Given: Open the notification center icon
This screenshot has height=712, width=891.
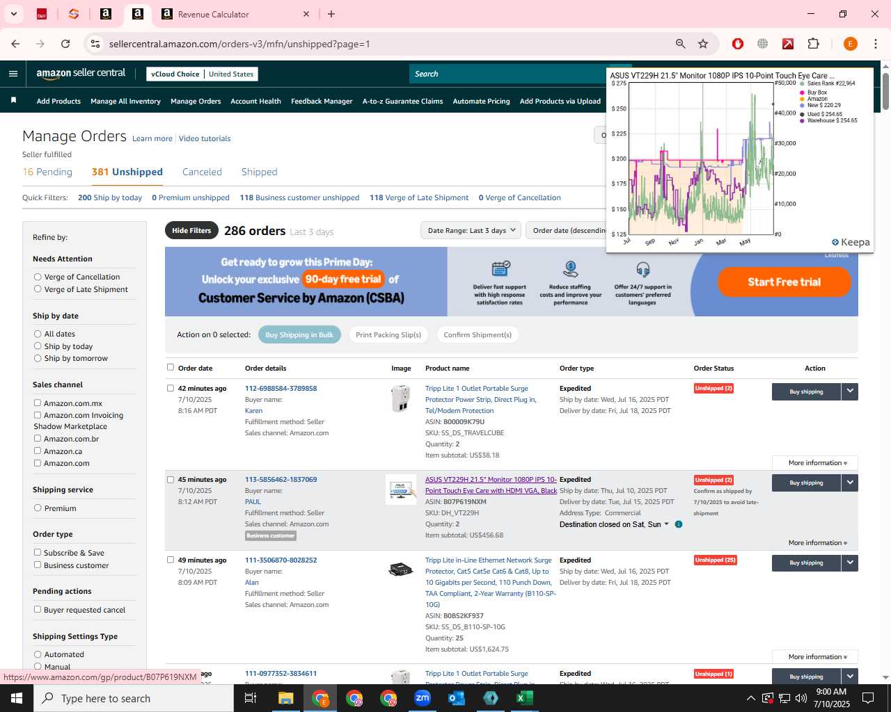Looking at the screenshot, I should click(868, 698).
